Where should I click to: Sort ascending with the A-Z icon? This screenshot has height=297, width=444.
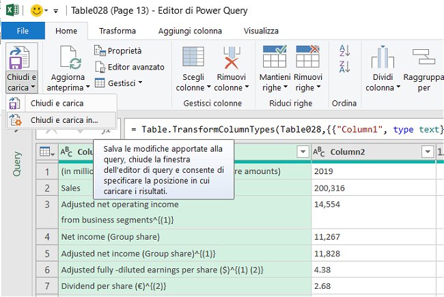point(344,51)
